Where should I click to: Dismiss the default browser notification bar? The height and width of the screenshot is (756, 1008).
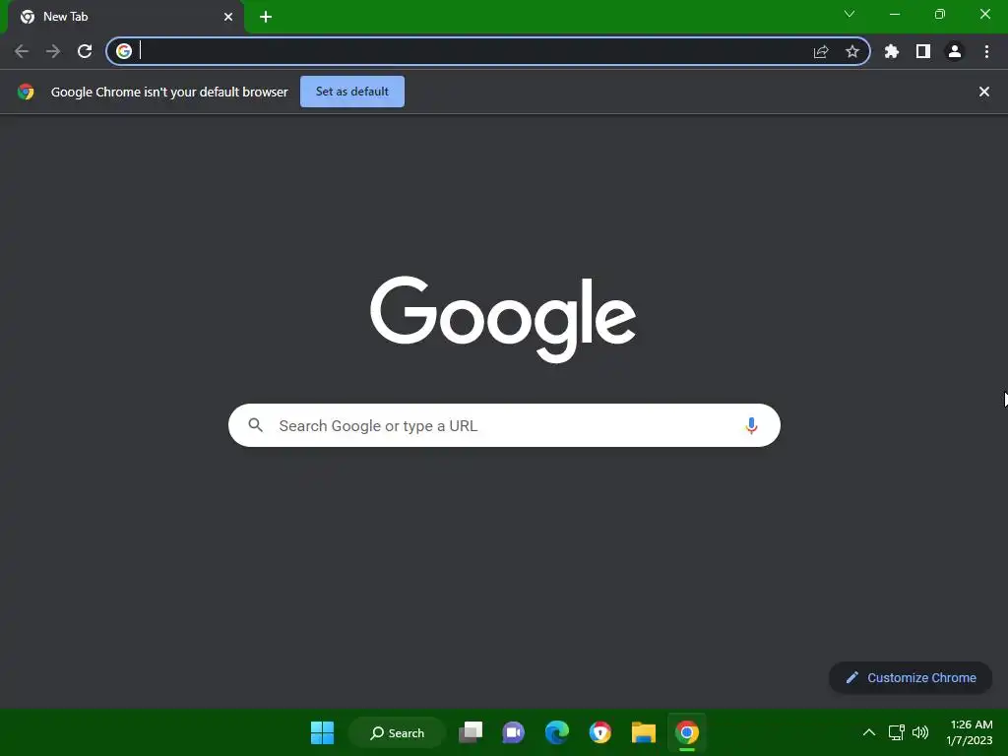pyautogui.click(x=984, y=92)
